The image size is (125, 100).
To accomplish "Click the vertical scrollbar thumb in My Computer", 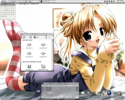I will [x=53, y=51].
